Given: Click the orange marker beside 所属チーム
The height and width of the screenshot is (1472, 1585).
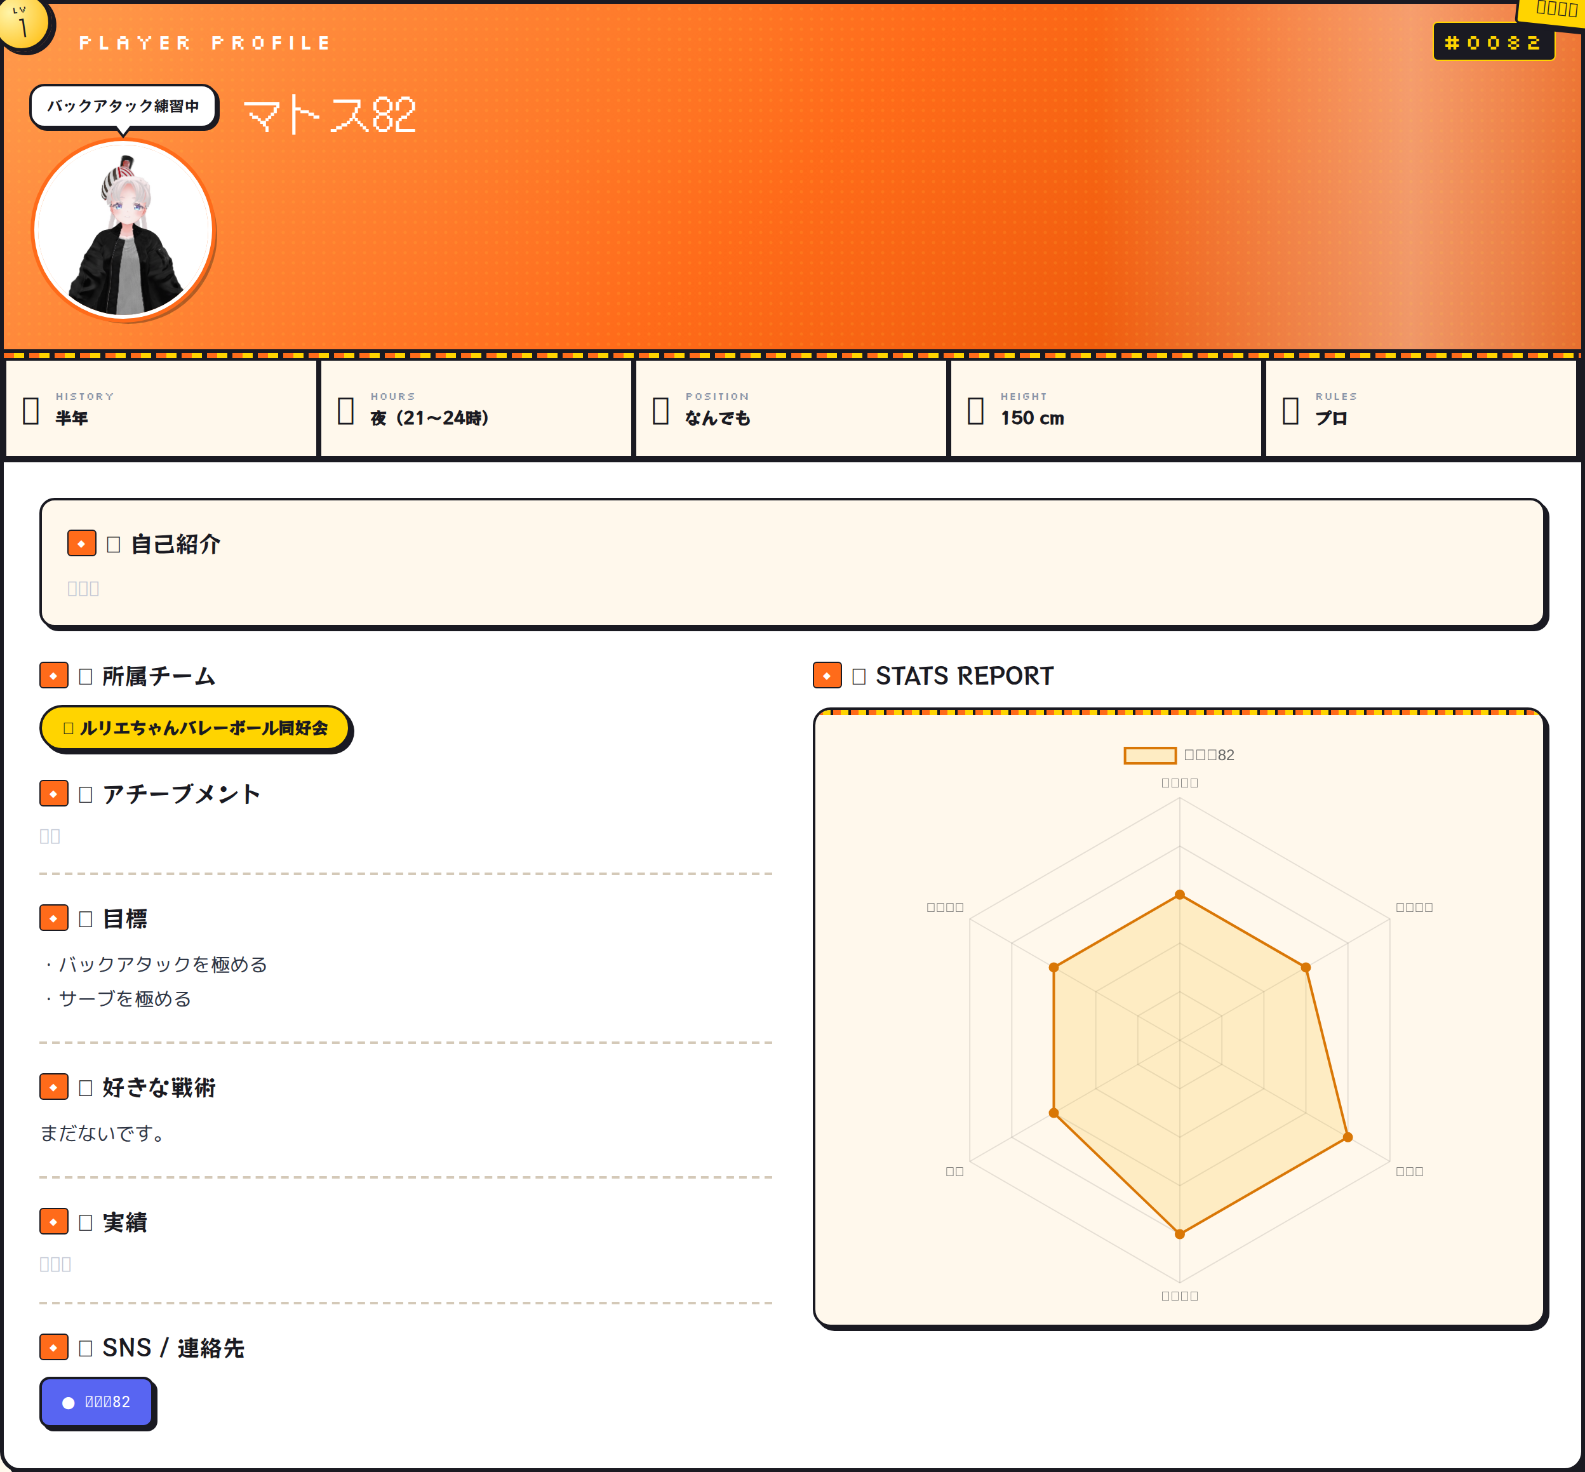Looking at the screenshot, I should coord(53,676).
